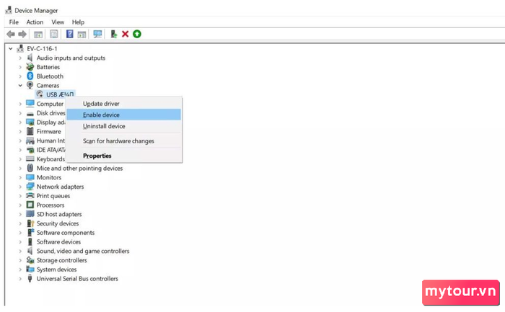
Task: Click the Keyboards icon
Action: click(x=30, y=159)
